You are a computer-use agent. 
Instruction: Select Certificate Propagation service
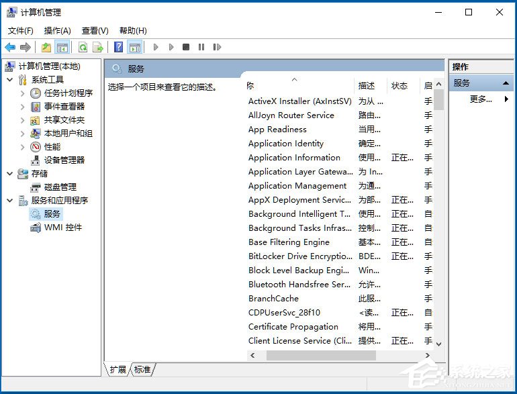pos(293,327)
